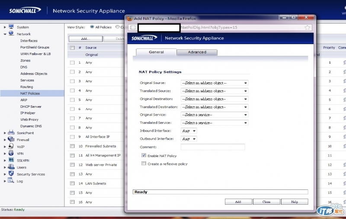Click the comment bubble icon in row 5

click(x=344, y=100)
